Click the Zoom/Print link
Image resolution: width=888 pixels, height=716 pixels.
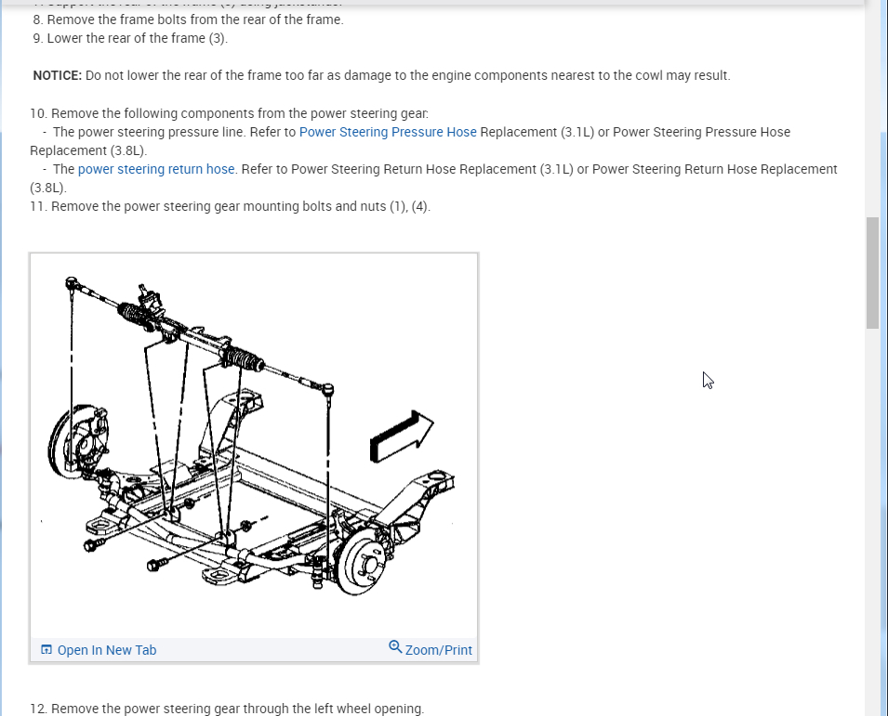pyautogui.click(x=438, y=650)
